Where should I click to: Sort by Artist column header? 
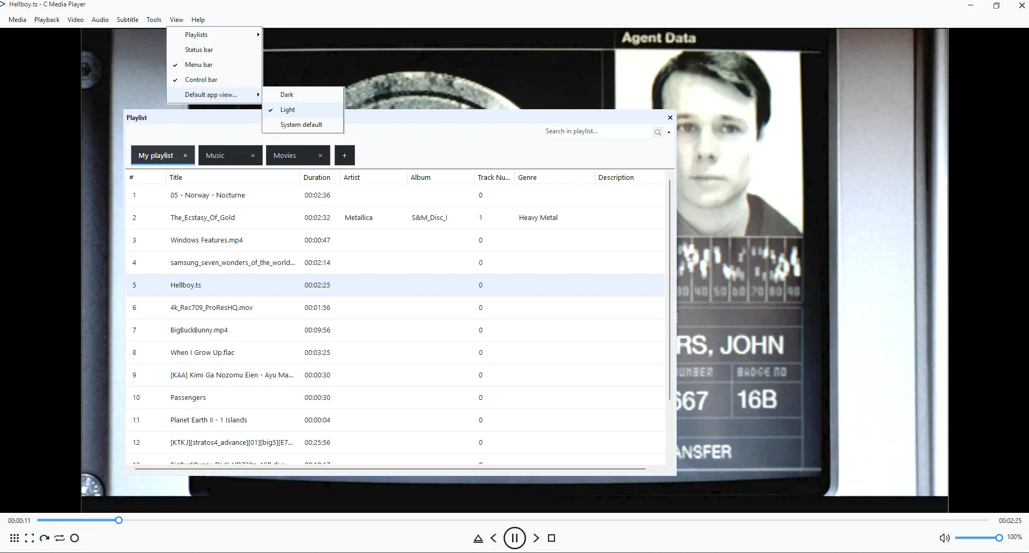pyautogui.click(x=374, y=177)
